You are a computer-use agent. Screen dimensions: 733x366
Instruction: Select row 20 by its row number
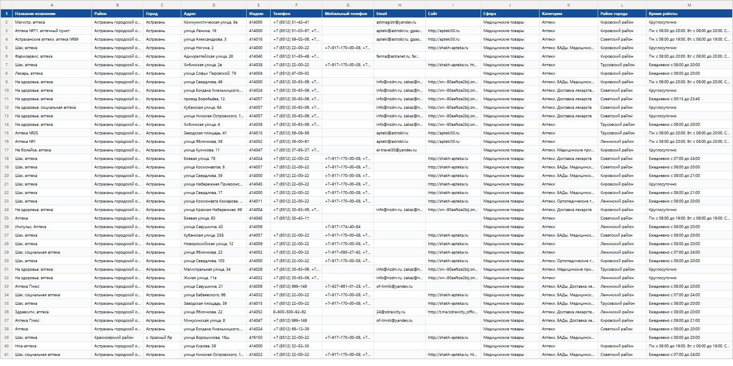click(x=6, y=176)
